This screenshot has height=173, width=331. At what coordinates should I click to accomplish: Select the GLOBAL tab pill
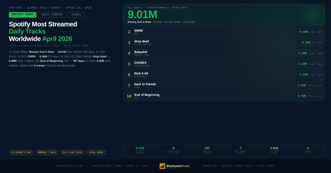point(76,15)
